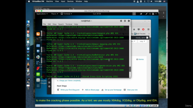
Task: Open Edit menu in the terminal window
Action: 49,24
